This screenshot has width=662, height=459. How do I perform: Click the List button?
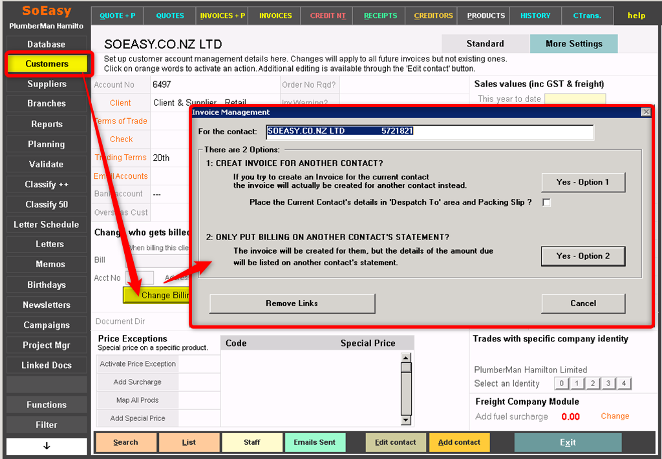pyautogui.click(x=189, y=443)
